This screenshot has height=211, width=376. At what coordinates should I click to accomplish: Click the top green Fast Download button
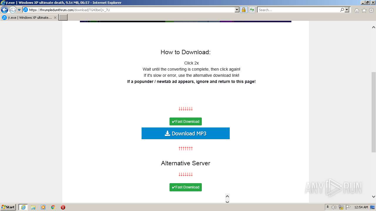click(186, 122)
